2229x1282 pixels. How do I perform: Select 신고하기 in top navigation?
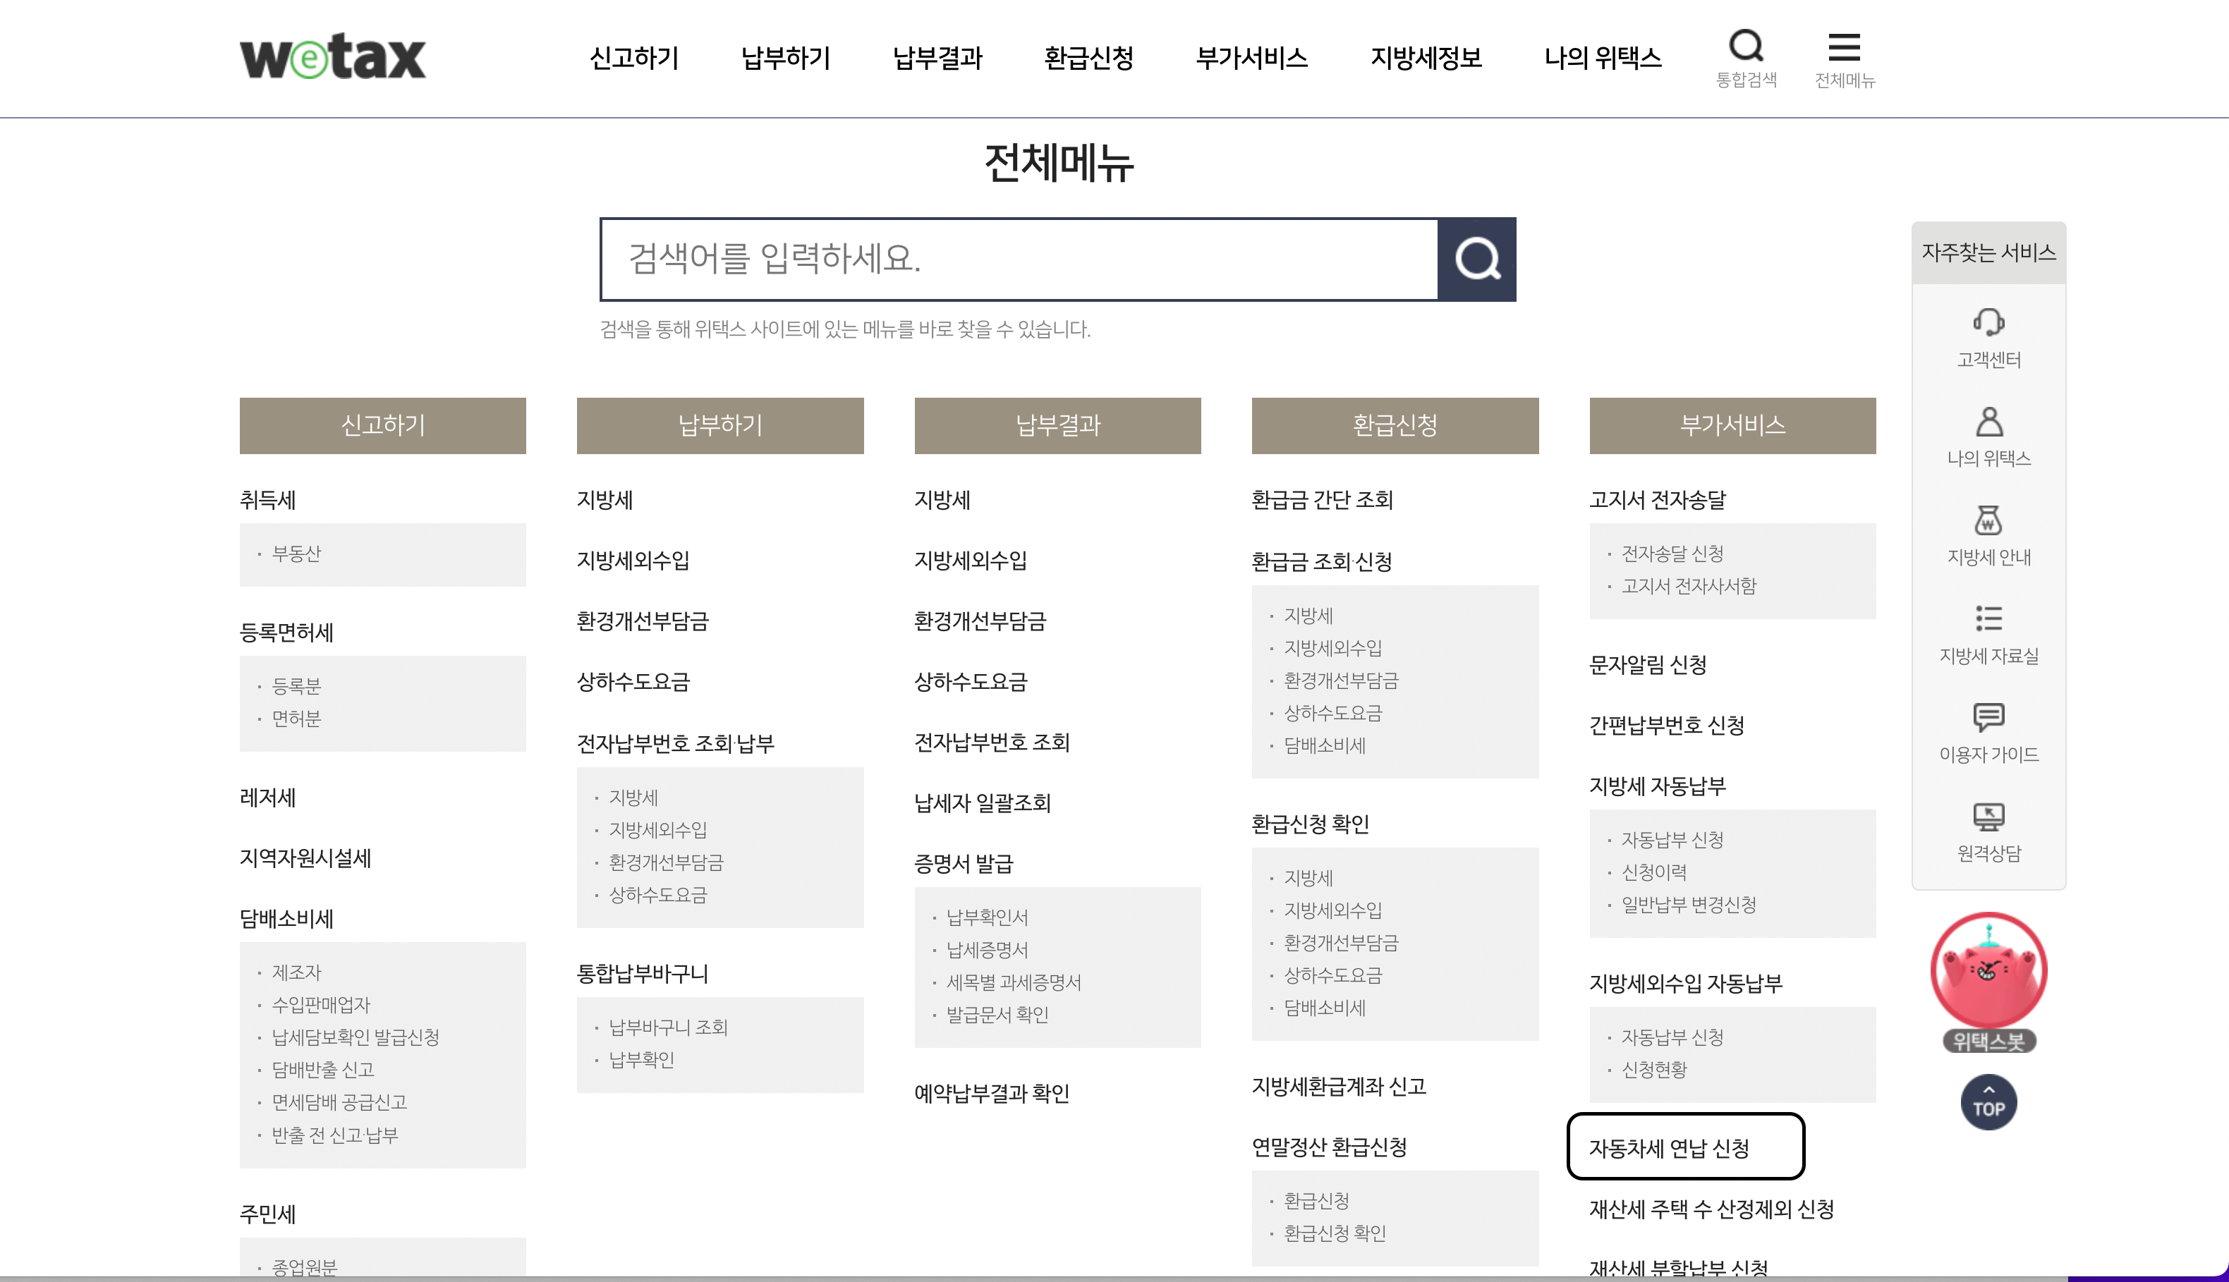633,58
